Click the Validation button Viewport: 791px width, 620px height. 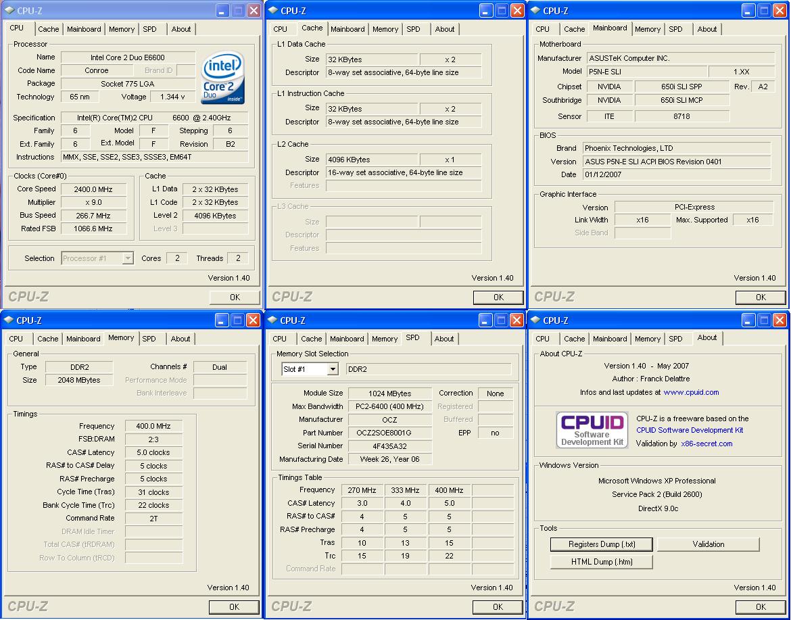tap(709, 544)
